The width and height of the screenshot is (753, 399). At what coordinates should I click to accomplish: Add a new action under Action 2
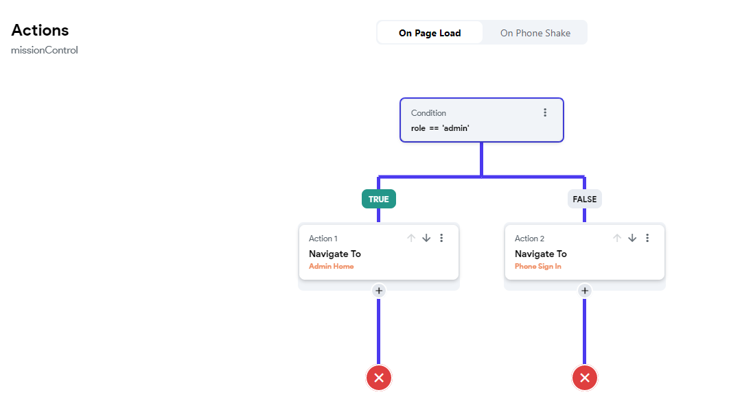584,291
